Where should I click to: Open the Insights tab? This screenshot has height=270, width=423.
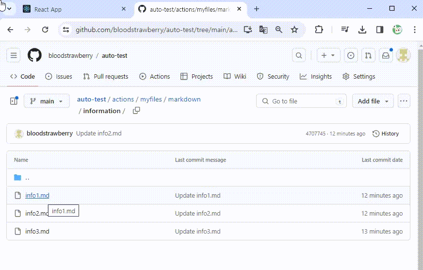[316, 76]
